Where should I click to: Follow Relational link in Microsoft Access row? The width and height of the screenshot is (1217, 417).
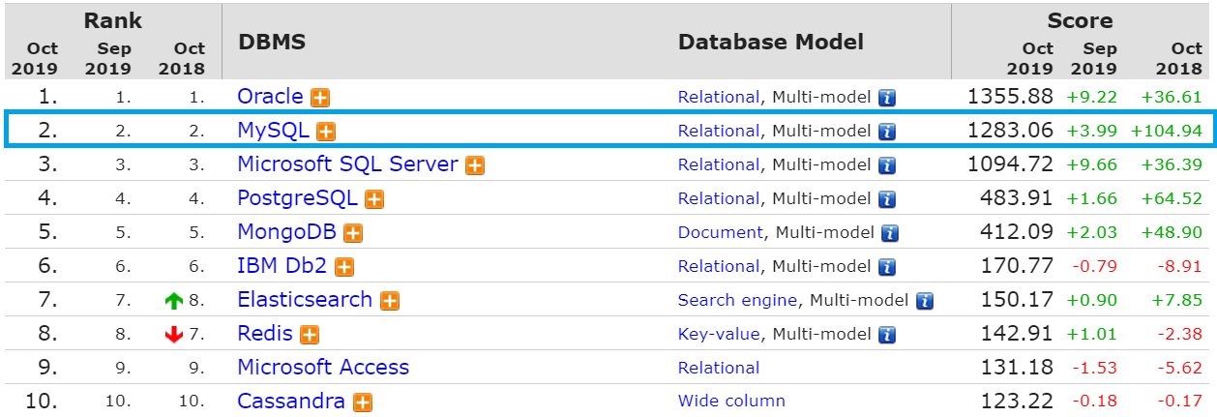click(719, 368)
